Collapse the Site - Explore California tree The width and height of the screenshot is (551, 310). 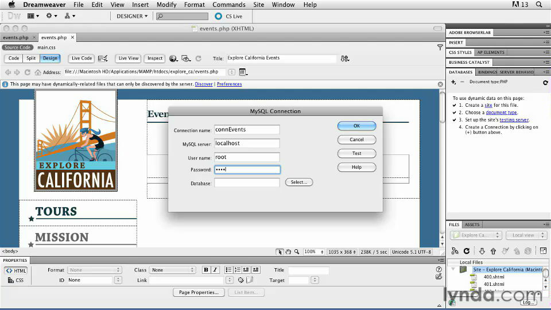coord(453,270)
